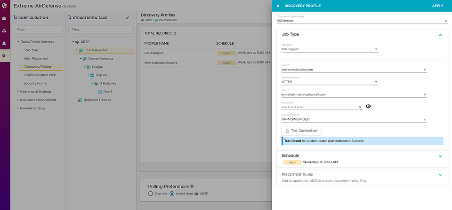Click the DAILY badge in Schedule section
The width and height of the screenshot is (452, 210).
tap(292, 162)
